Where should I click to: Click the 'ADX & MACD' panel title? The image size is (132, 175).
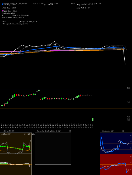(8, 131)
